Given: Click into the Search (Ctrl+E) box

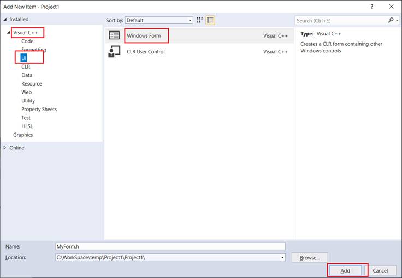Looking at the screenshot, I should [x=341, y=20].
